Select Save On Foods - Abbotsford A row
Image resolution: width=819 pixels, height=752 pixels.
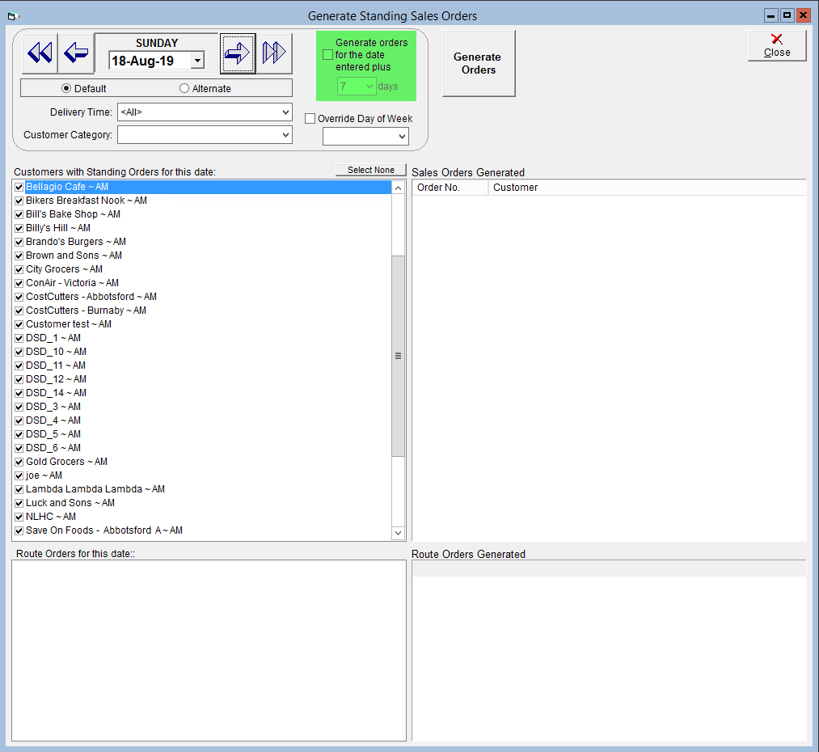point(202,530)
